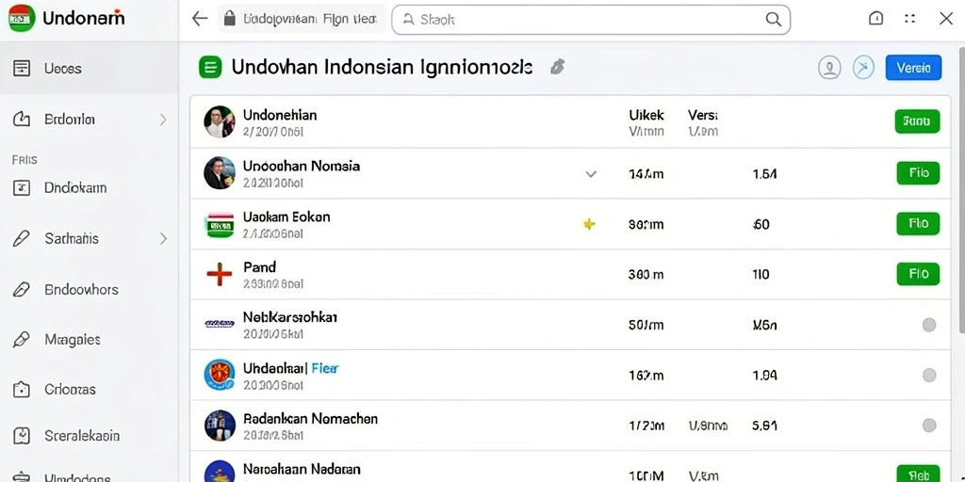
Task: Click the Uaokam Eokon green logo
Action: tap(219, 224)
